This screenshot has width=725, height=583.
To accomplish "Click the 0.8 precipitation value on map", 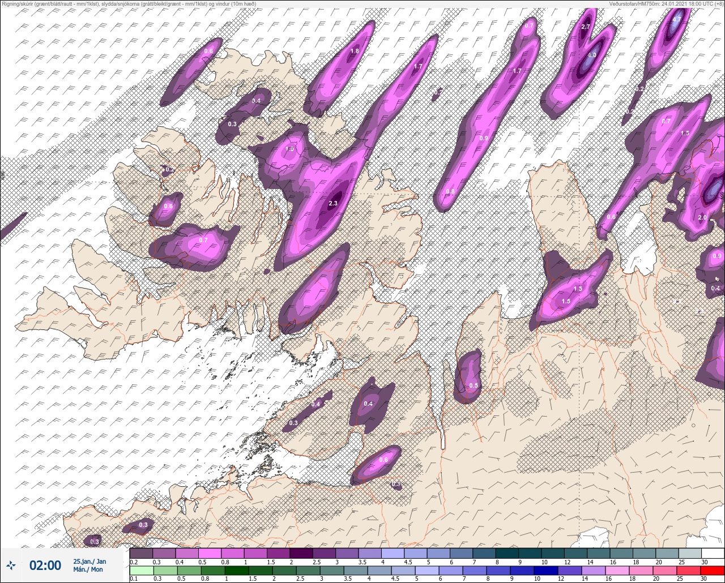I will (450, 192).
